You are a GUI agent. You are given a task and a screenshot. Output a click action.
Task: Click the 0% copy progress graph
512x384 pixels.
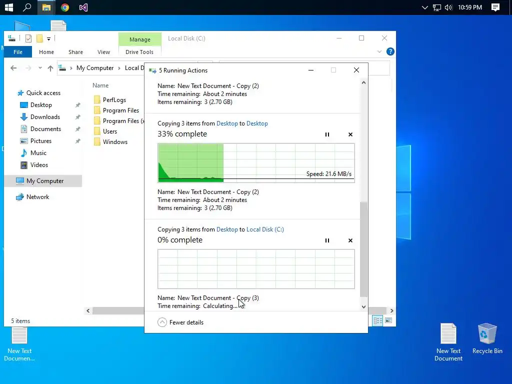coord(256,269)
